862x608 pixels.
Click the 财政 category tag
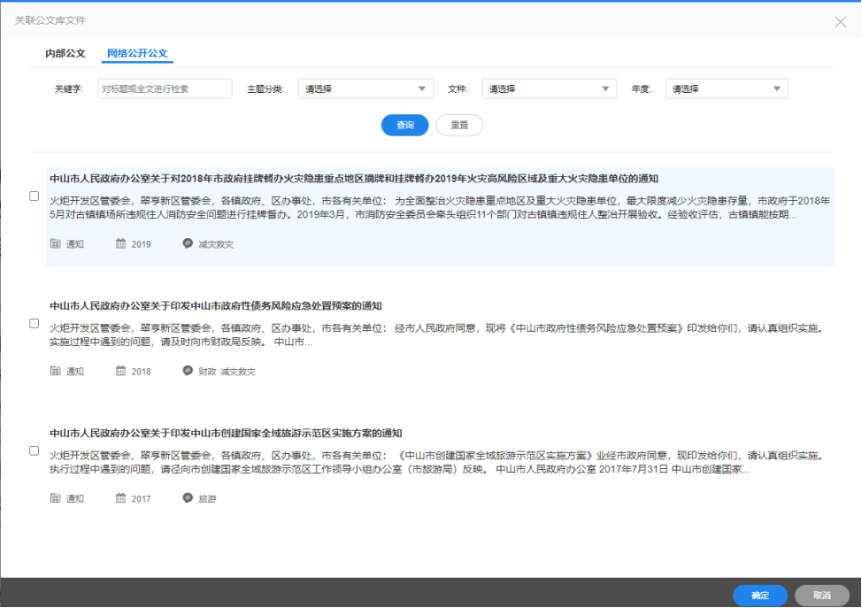[207, 372]
